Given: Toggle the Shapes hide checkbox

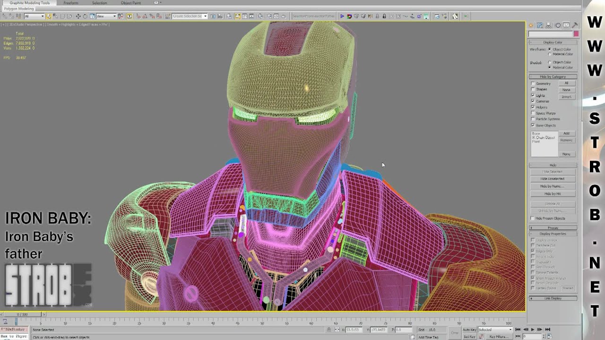Looking at the screenshot, I should (533, 89).
